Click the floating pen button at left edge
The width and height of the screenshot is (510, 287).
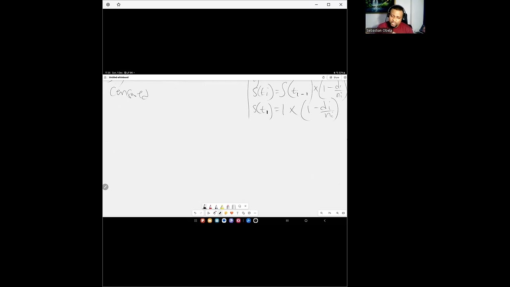[x=105, y=187]
